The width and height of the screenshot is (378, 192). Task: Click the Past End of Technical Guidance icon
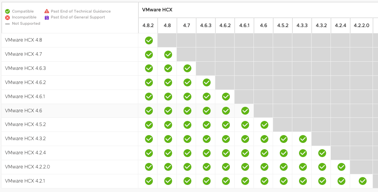[x=47, y=11]
